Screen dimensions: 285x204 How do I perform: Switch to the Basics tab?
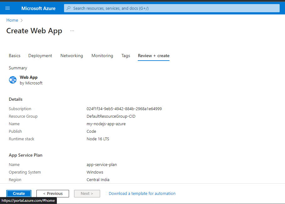14,56
